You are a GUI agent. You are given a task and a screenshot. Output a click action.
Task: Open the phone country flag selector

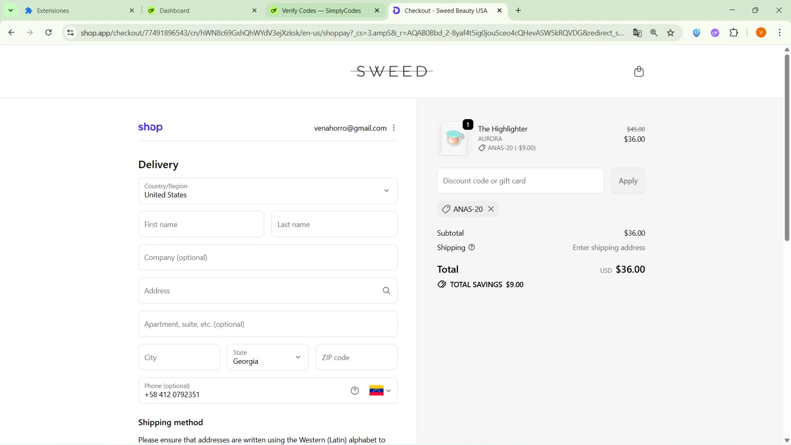380,391
